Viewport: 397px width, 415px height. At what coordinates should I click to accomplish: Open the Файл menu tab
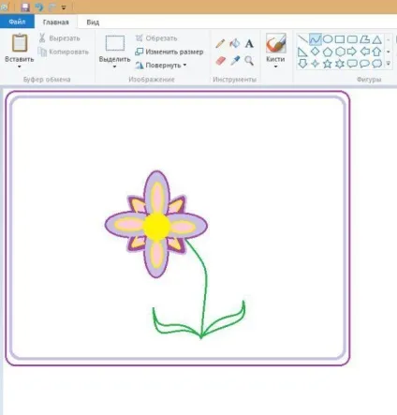click(17, 22)
